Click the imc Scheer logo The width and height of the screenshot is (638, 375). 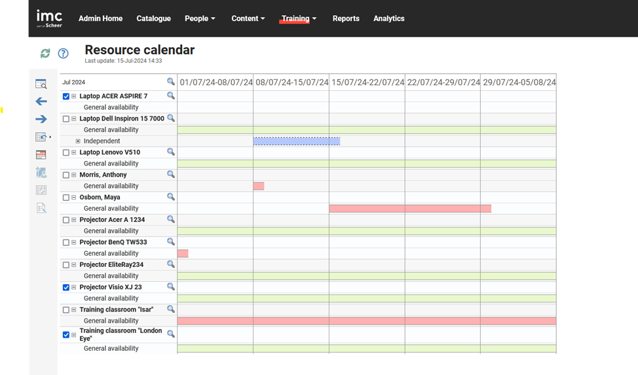tap(49, 18)
